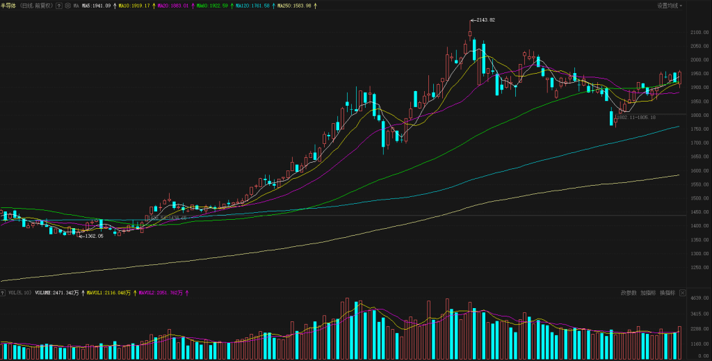The height and width of the screenshot is (361, 712).
Task: Close the volume indicator panel
Action: 682,293
